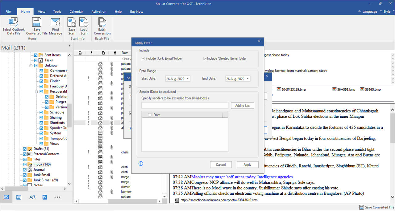The height and width of the screenshot is (211, 395).
Task: Open the Buy Now tab
Action: (x=136, y=12)
